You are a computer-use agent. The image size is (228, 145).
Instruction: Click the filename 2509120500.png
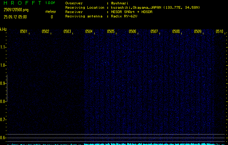point(16,10)
